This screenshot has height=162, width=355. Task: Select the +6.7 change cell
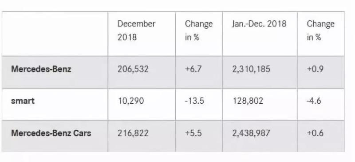[x=193, y=69]
